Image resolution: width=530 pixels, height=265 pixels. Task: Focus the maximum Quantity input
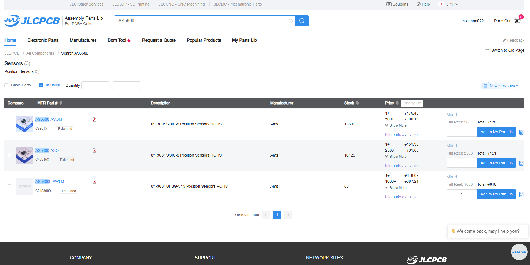click(x=127, y=85)
